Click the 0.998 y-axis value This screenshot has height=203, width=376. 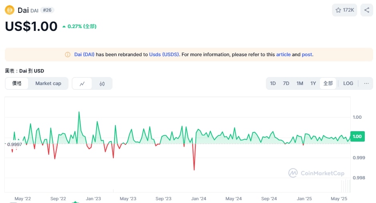pyautogui.click(x=359, y=178)
